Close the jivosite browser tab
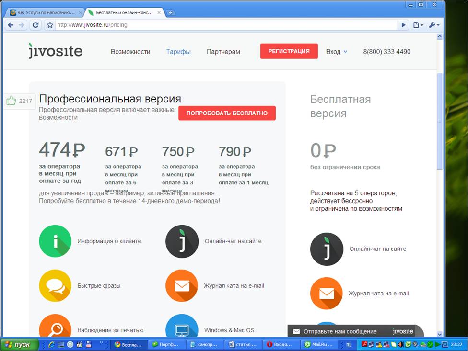Image resolution: width=468 pixels, height=351 pixels. point(159,12)
